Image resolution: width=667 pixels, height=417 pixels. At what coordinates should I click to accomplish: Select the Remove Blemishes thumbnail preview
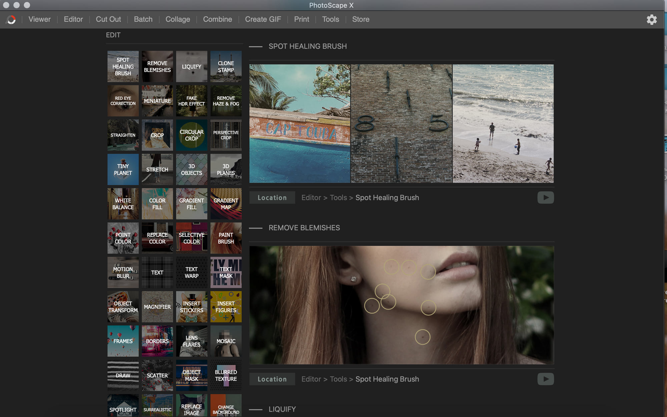tap(157, 66)
